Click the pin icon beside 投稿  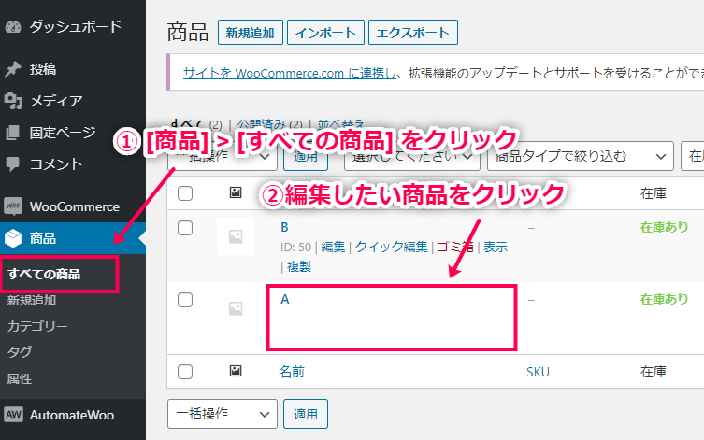click(13, 68)
